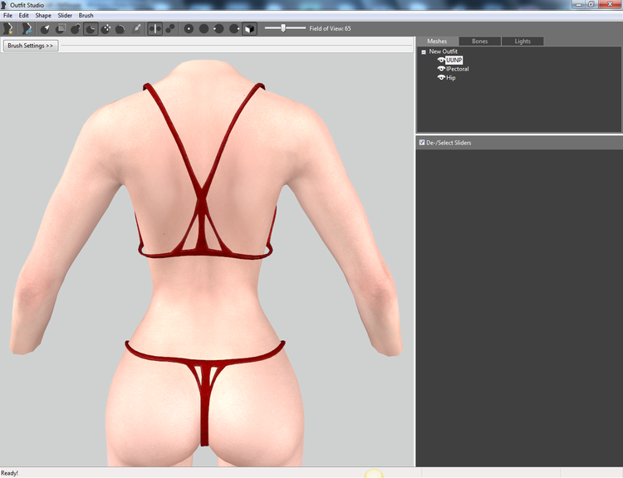Screen dimensions: 623x478
Task: Select the Hip mesh
Action: coord(450,77)
